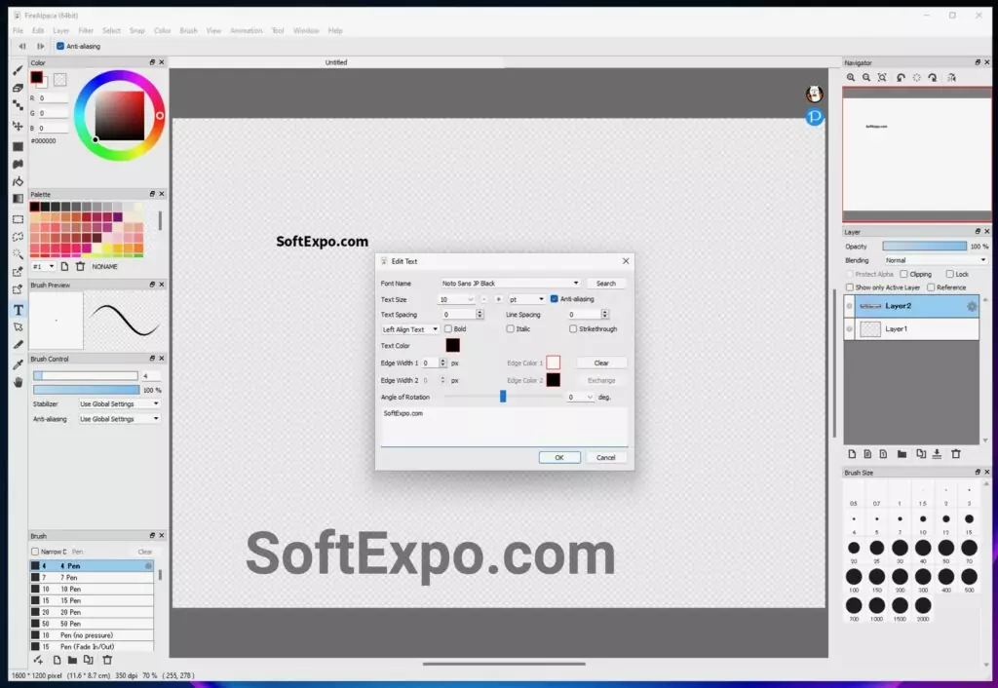This screenshot has width=998, height=688.
Task: Open Layer2's gear settings icon
Action: [971, 305]
